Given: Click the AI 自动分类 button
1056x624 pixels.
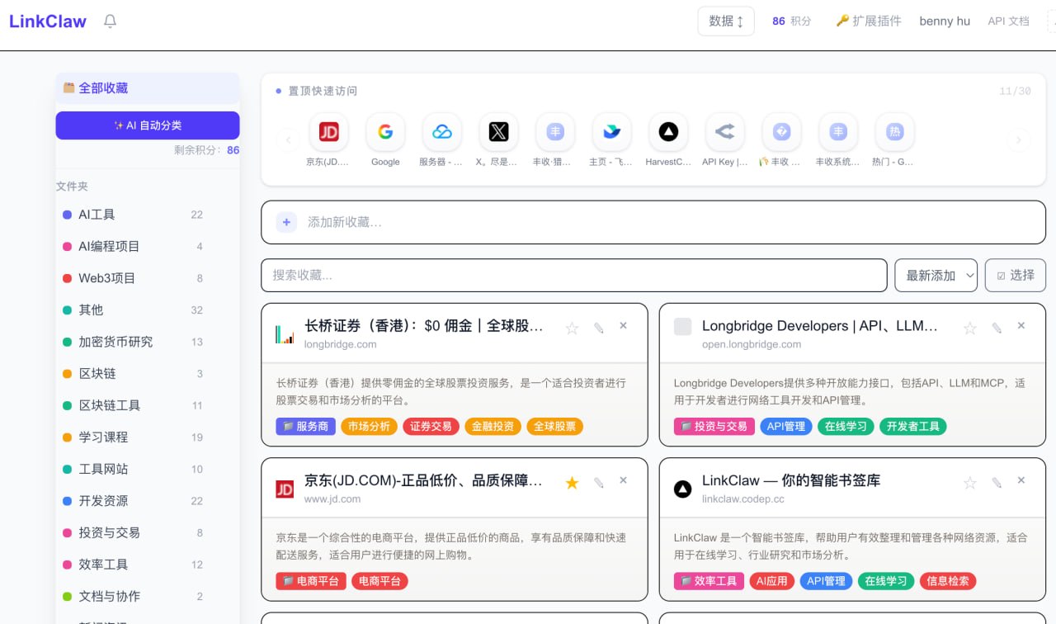Looking at the screenshot, I should click(148, 125).
